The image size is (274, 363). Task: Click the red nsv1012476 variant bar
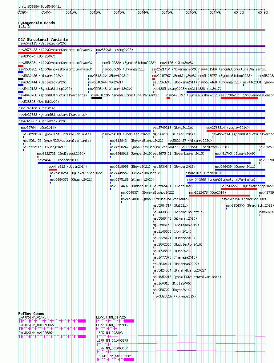[x=220, y=195]
